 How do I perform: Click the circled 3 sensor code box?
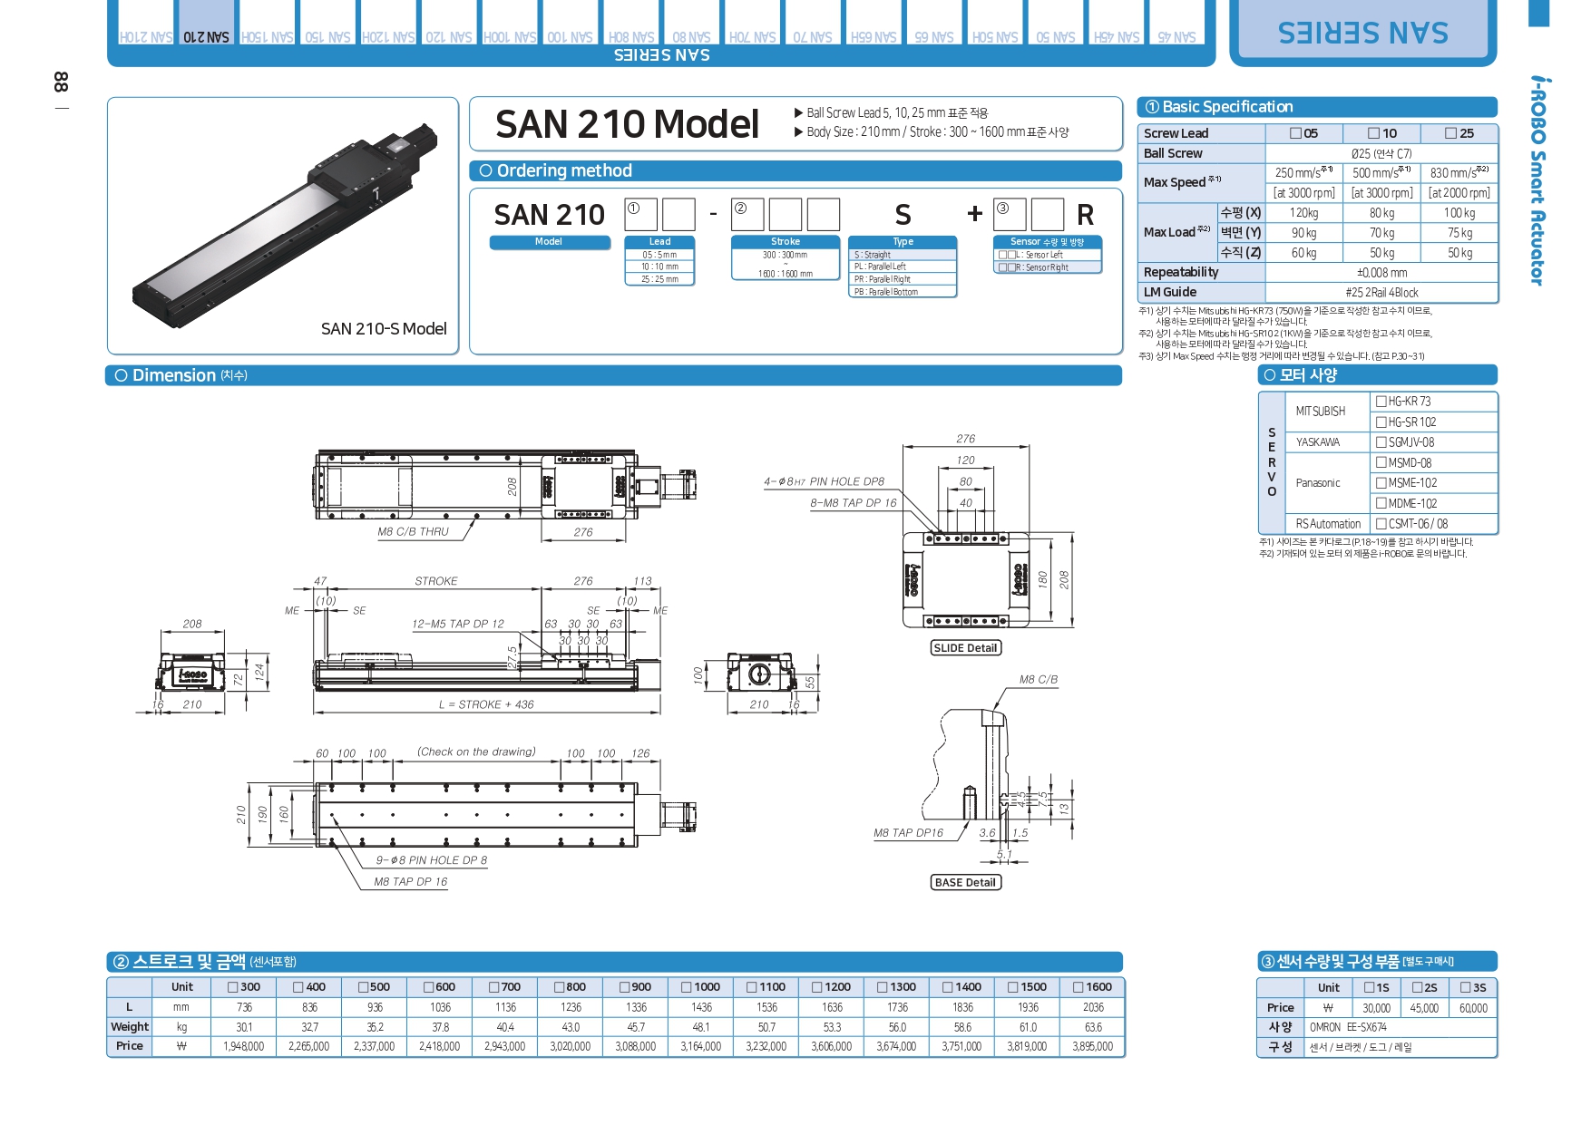(1010, 215)
